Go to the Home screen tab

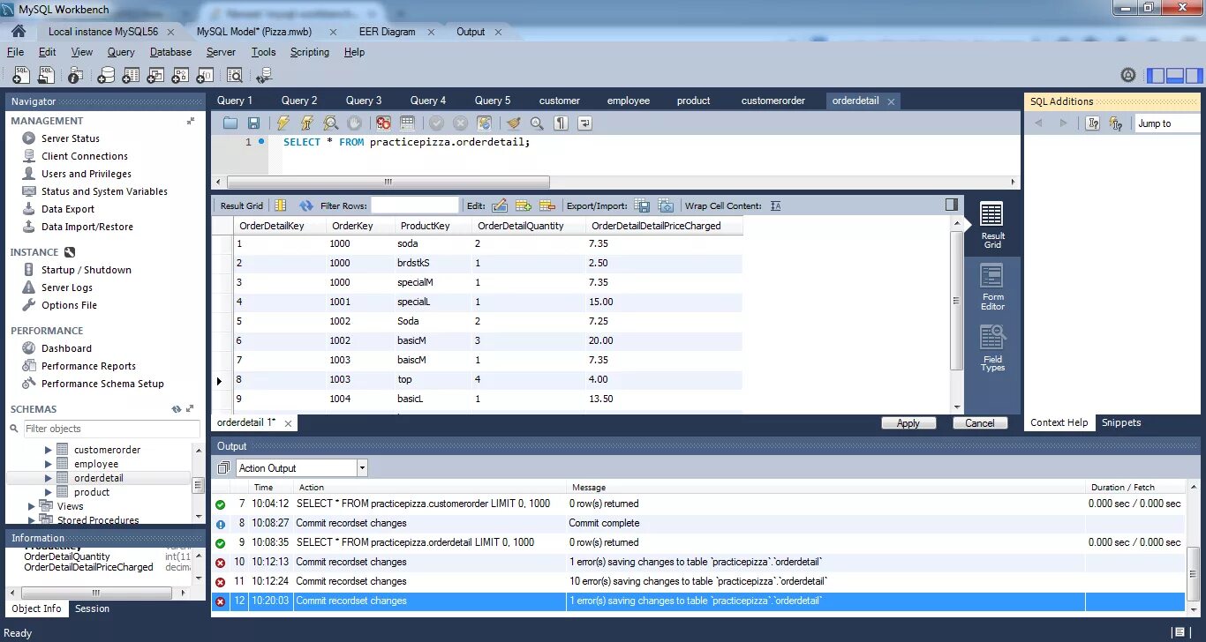[x=18, y=31]
